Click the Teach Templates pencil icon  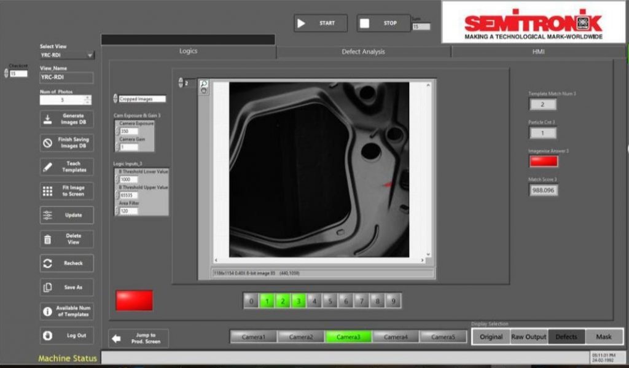tap(47, 167)
